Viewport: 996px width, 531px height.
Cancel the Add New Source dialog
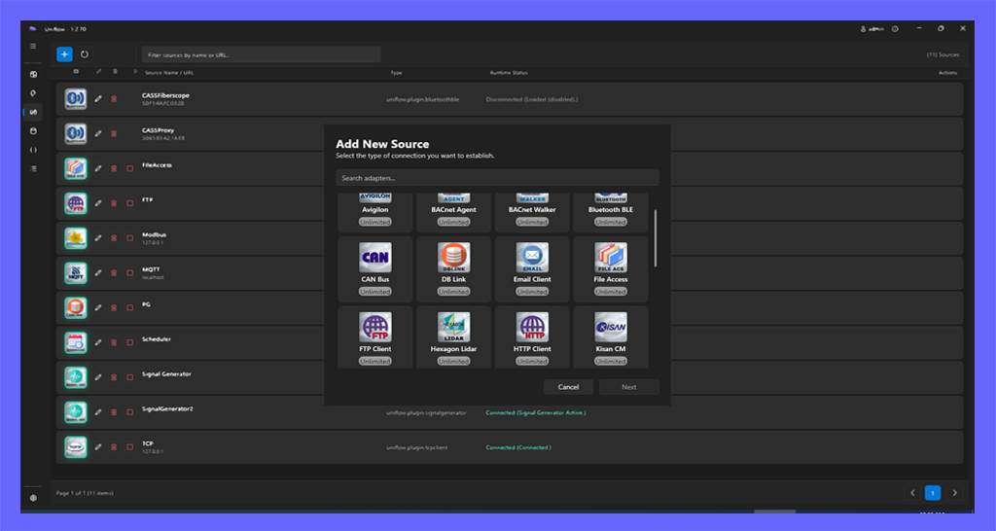click(568, 387)
